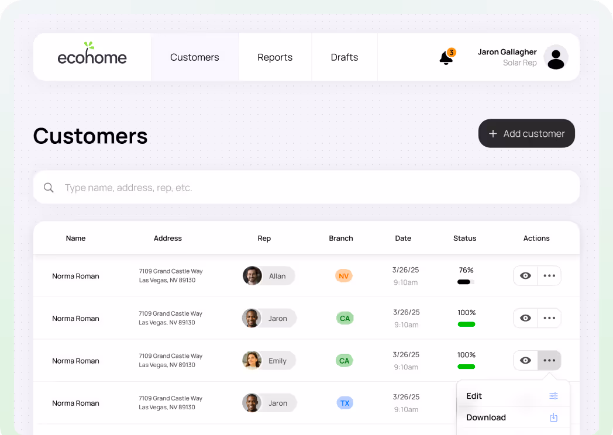Click Emily's 100% status progress bar

(x=466, y=367)
